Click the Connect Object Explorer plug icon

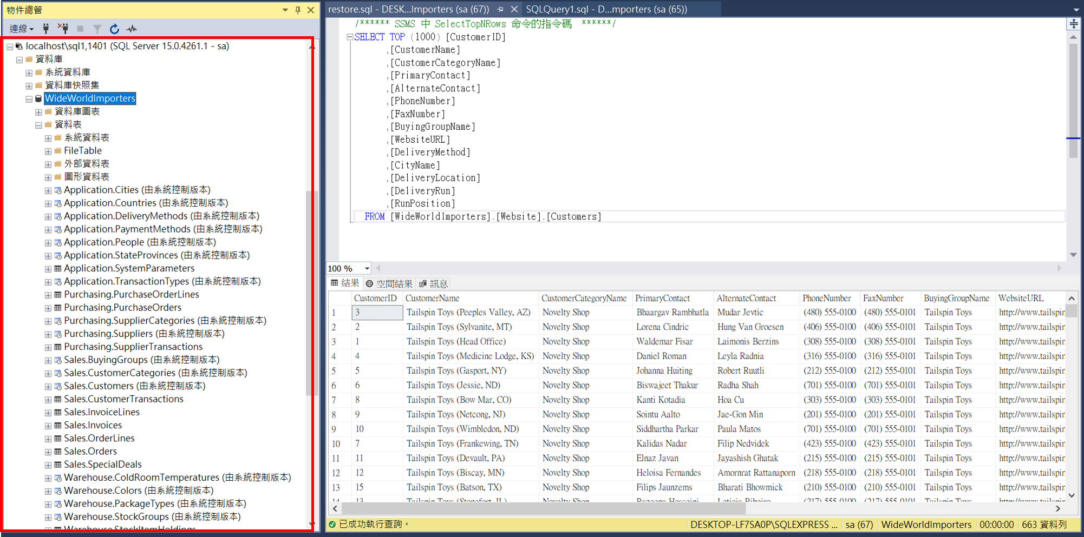point(46,29)
